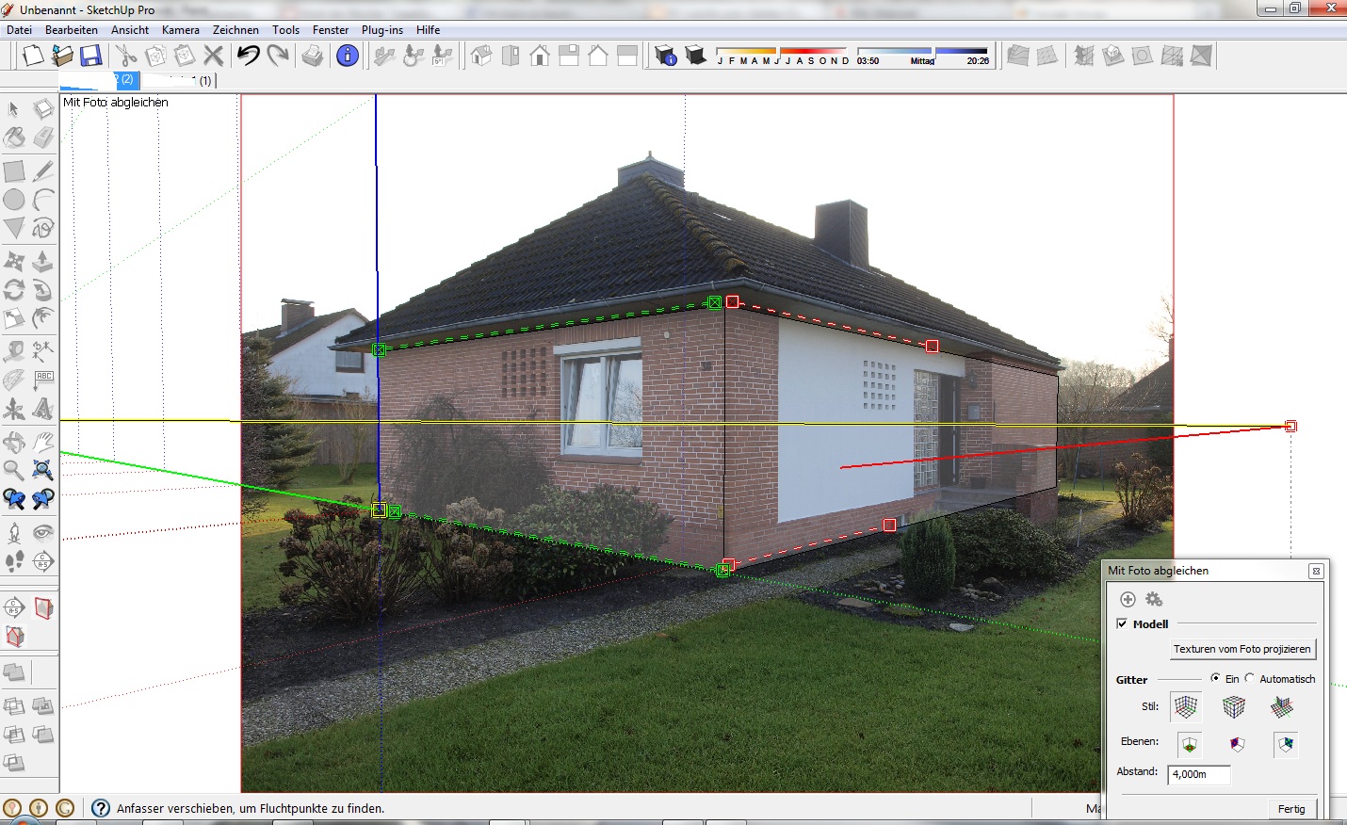Choose the Circle drawing tool
This screenshot has height=825, width=1347.
[x=14, y=200]
